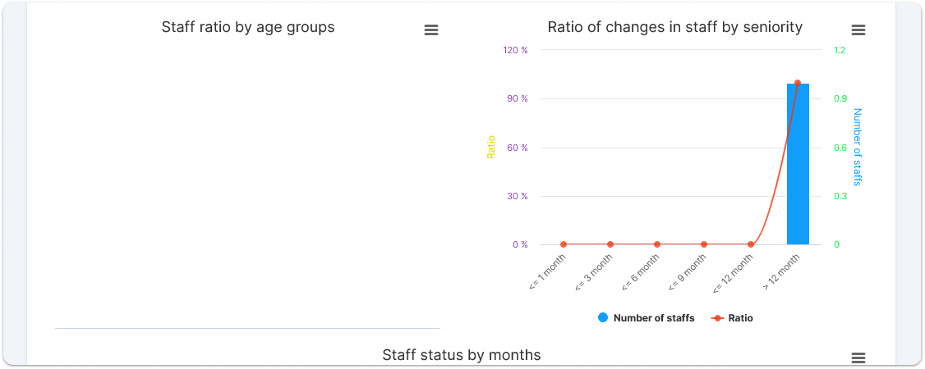The width and height of the screenshot is (925, 369).
Task: Open Staff status by months chart menu
Action: pyautogui.click(x=858, y=358)
